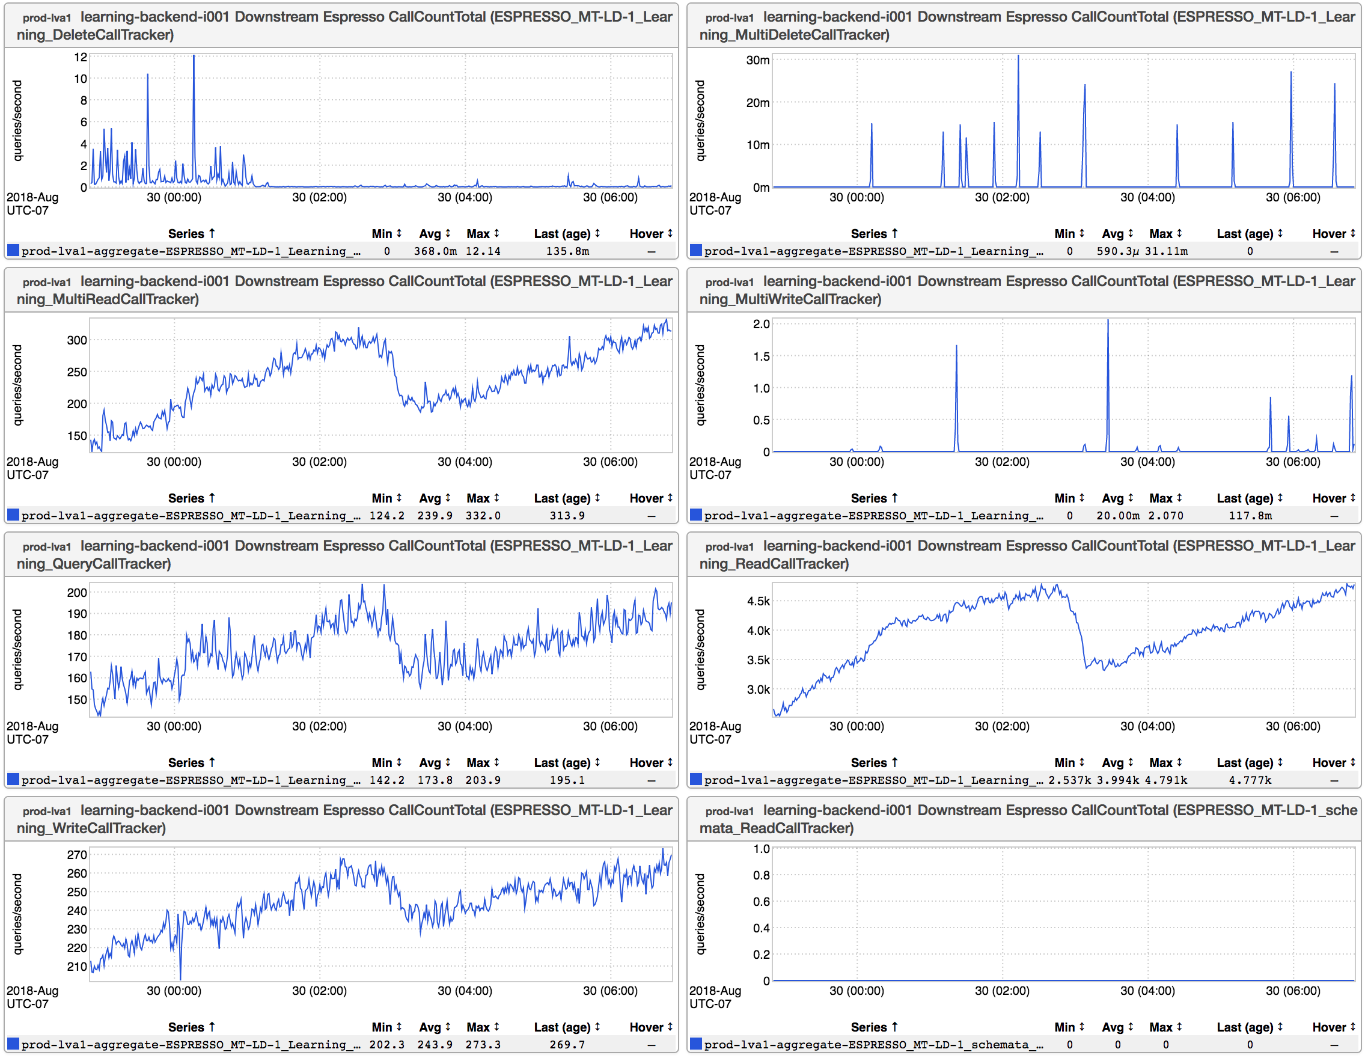Click the 12-peak spike in DeleteCallTracker chart

[194, 58]
